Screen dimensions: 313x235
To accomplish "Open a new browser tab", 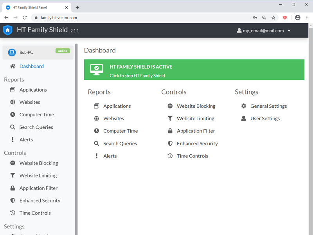I will [77, 7].
